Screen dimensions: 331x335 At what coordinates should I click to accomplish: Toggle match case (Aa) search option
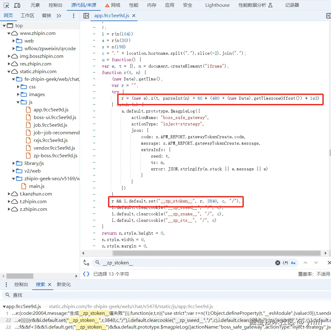(x=293, y=263)
